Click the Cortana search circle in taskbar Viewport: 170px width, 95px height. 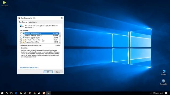coord(7,93)
